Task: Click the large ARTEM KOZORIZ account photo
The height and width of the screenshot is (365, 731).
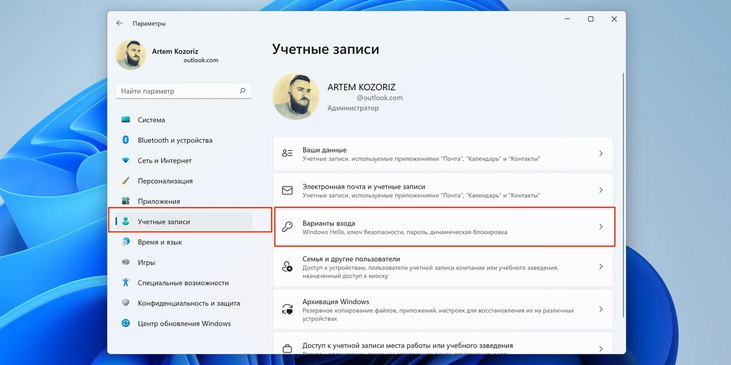Action: [x=296, y=96]
